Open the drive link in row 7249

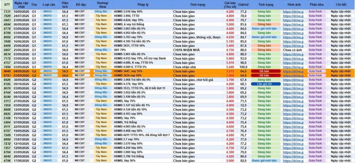pyautogui.click(x=293, y=135)
